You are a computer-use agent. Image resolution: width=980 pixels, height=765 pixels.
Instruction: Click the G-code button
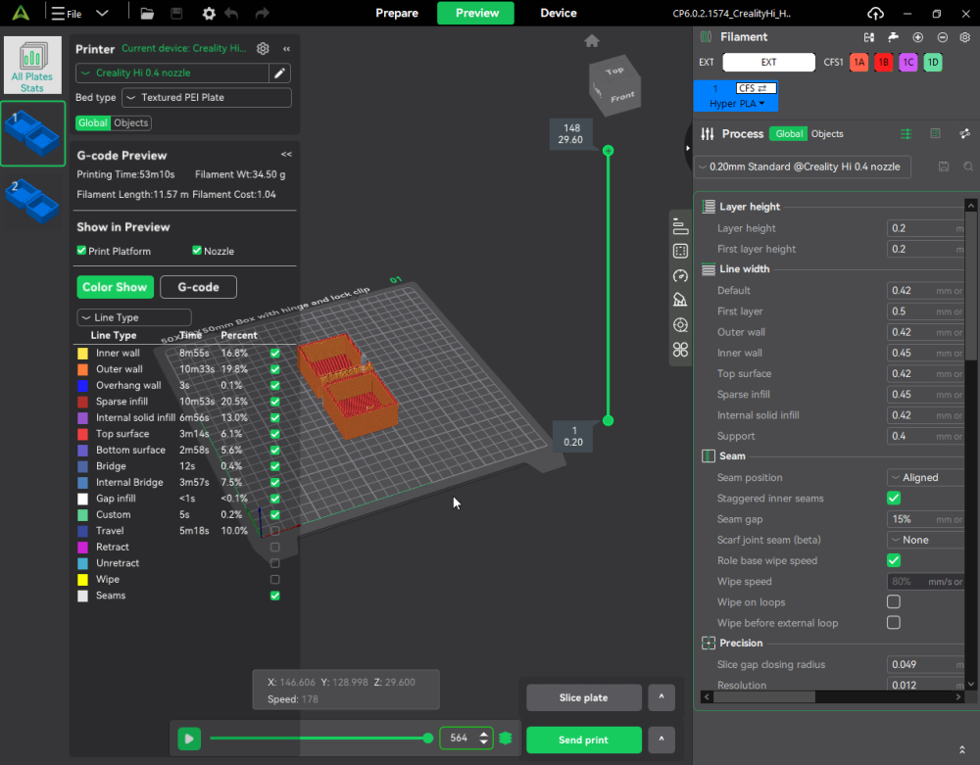click(198, 287)
